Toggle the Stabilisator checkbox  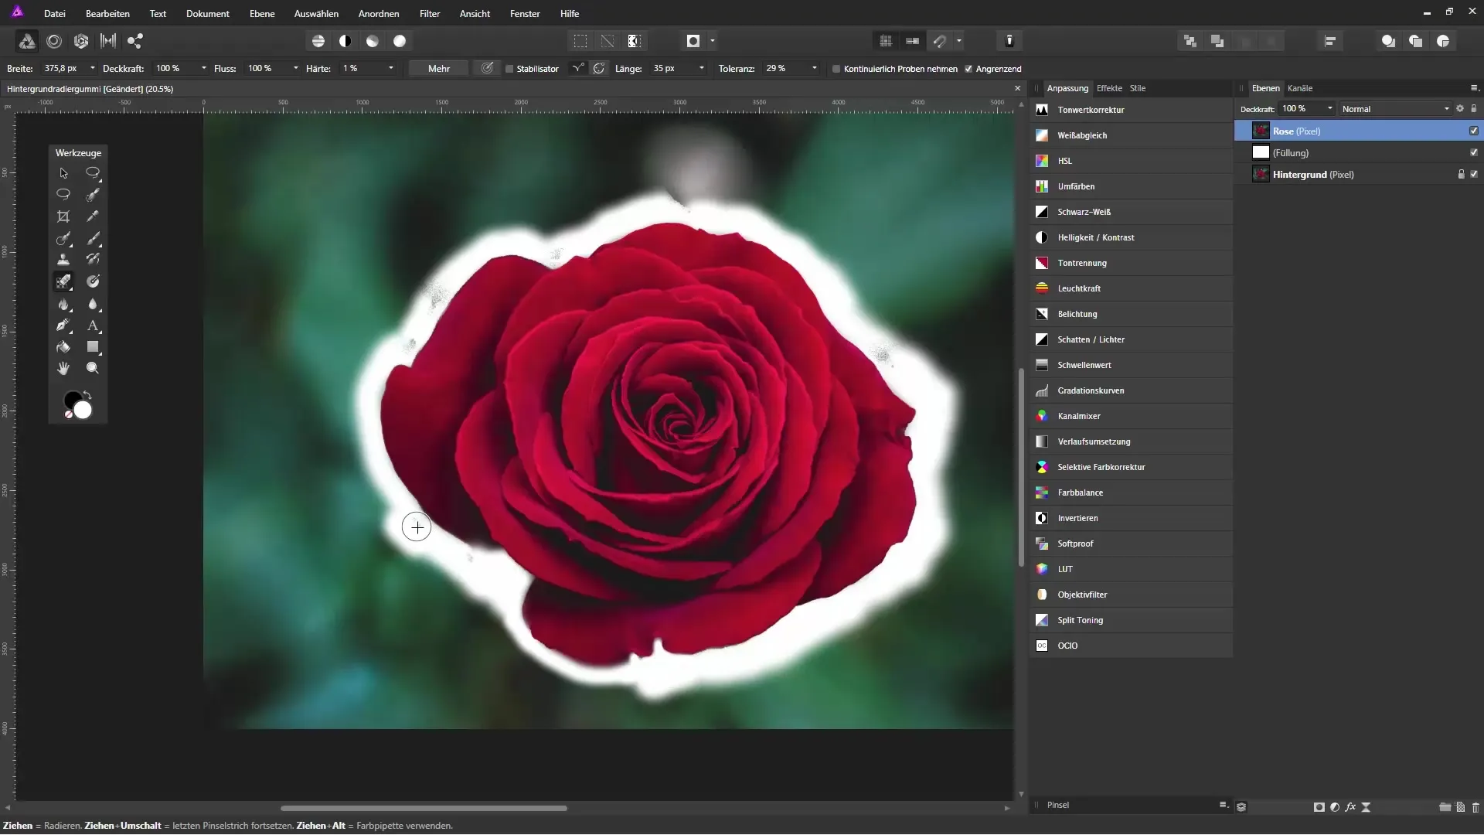[x=510, y=69]
